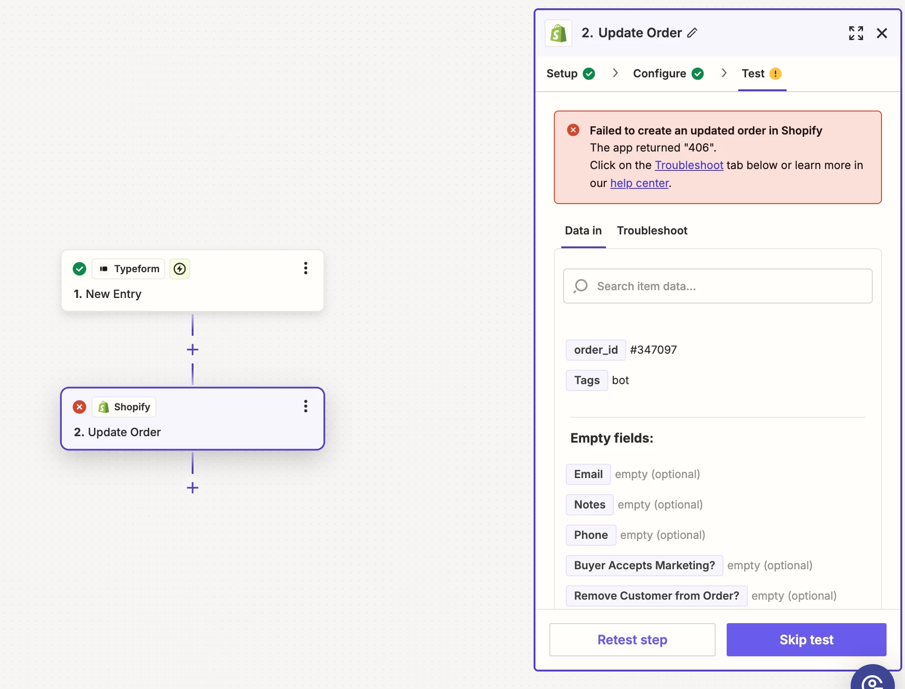The height and width of the screenshot is (689, 905).
Task: Click the Retest step button
Action: [x=632, y=640]
